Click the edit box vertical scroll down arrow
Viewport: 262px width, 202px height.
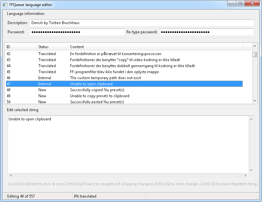click(251, 170)
